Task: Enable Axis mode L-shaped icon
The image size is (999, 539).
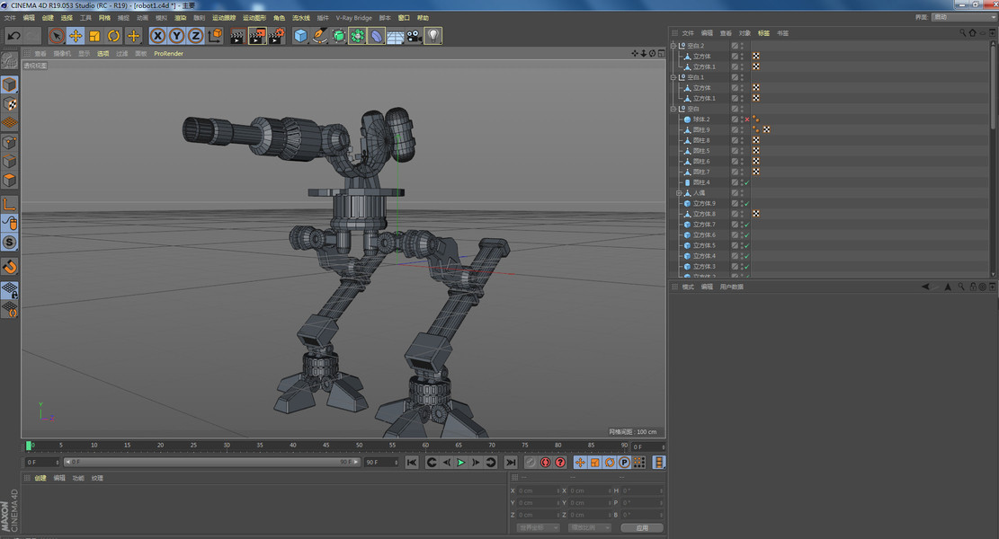Action: 9,204
